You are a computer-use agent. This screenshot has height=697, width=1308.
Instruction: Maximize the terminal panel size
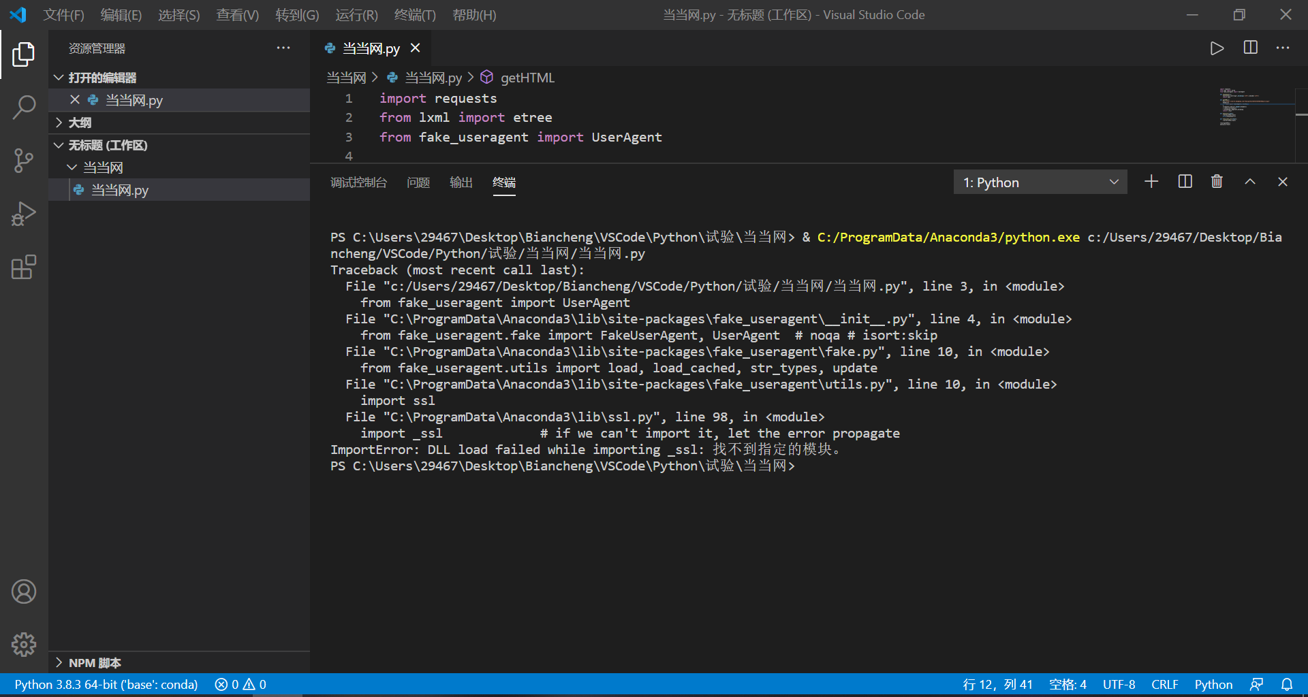(1250, 182)
